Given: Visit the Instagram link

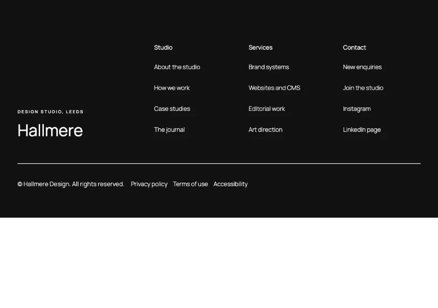Looking at the screenshot, I should click(x=357, y=109).
